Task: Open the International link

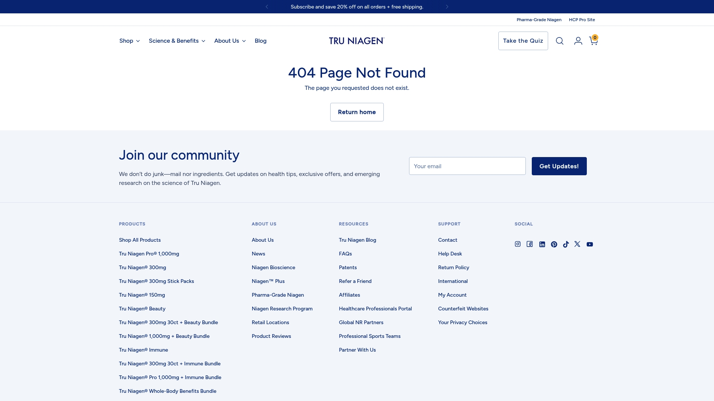Action: (453, 281)
